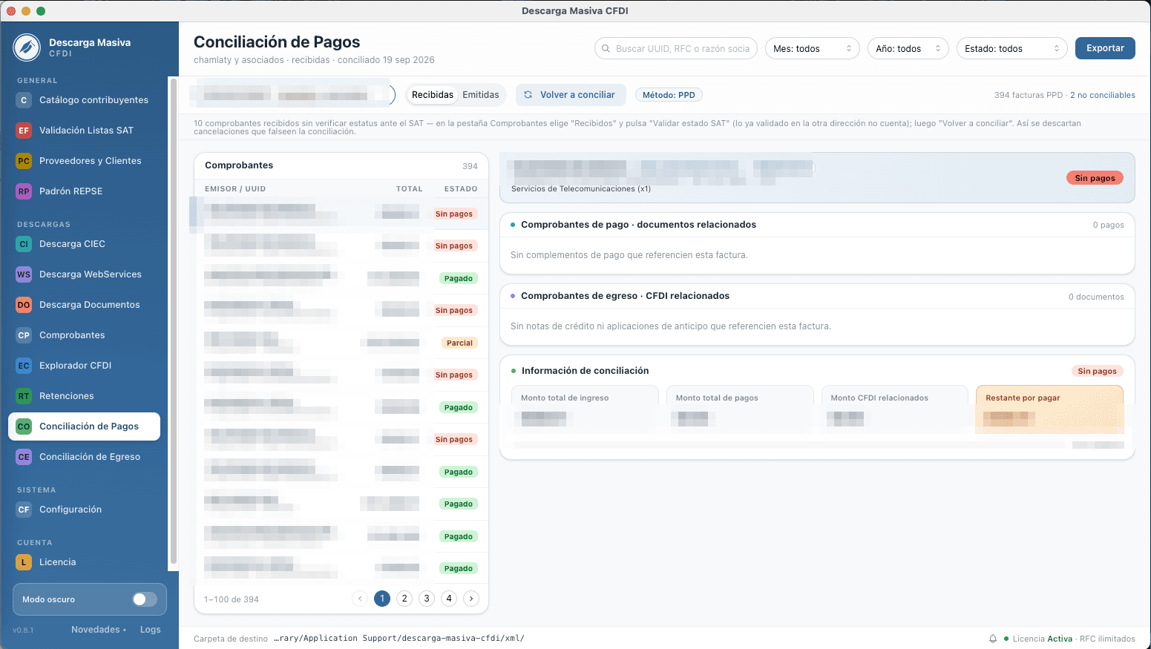Expand the Estado: todos filter dropdown
Viewport: 1151px width, 649px height.
pyautogui.click(x=1012, y=49)
